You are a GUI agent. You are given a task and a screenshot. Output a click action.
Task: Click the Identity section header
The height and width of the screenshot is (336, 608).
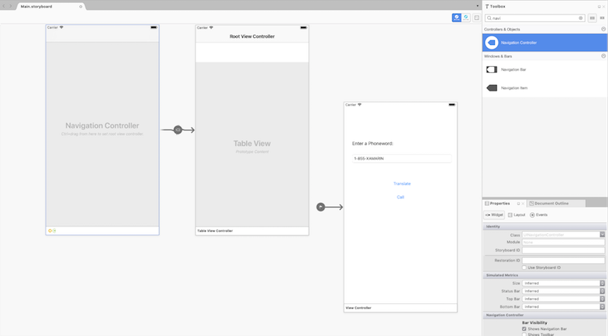(x=544, y=227)
